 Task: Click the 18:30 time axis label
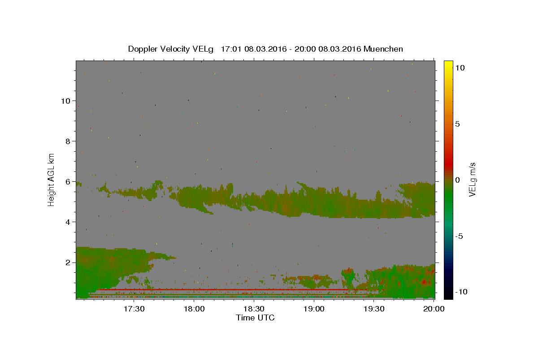[x=254, y=309]
